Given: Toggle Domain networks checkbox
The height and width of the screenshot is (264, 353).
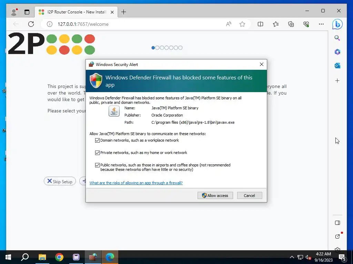Looking at the screenshot, I should tap(97, 140).
